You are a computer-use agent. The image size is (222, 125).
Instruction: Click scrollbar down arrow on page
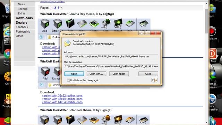click(206, 123)
